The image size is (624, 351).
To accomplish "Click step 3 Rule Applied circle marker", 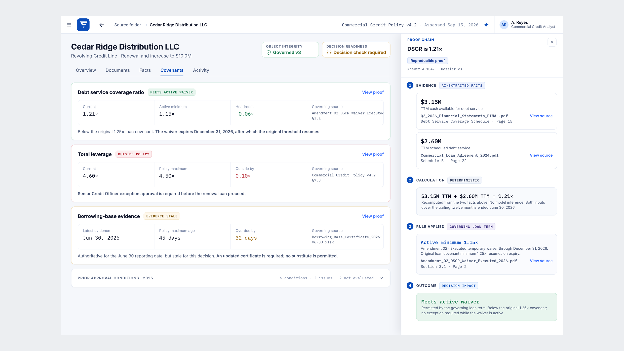I will (410, 227).
